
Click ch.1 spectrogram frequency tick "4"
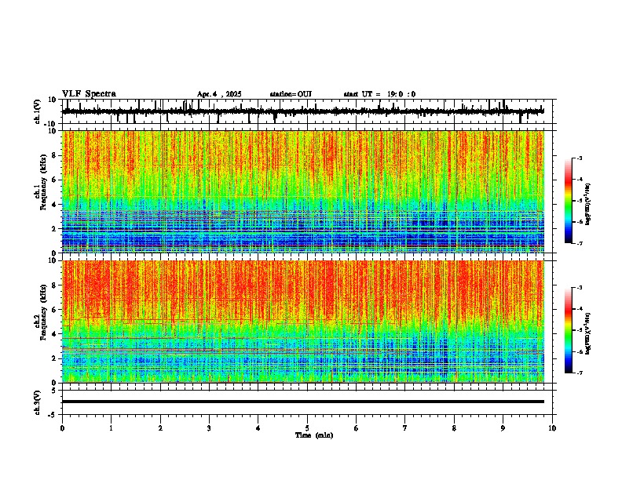(55, 205)
